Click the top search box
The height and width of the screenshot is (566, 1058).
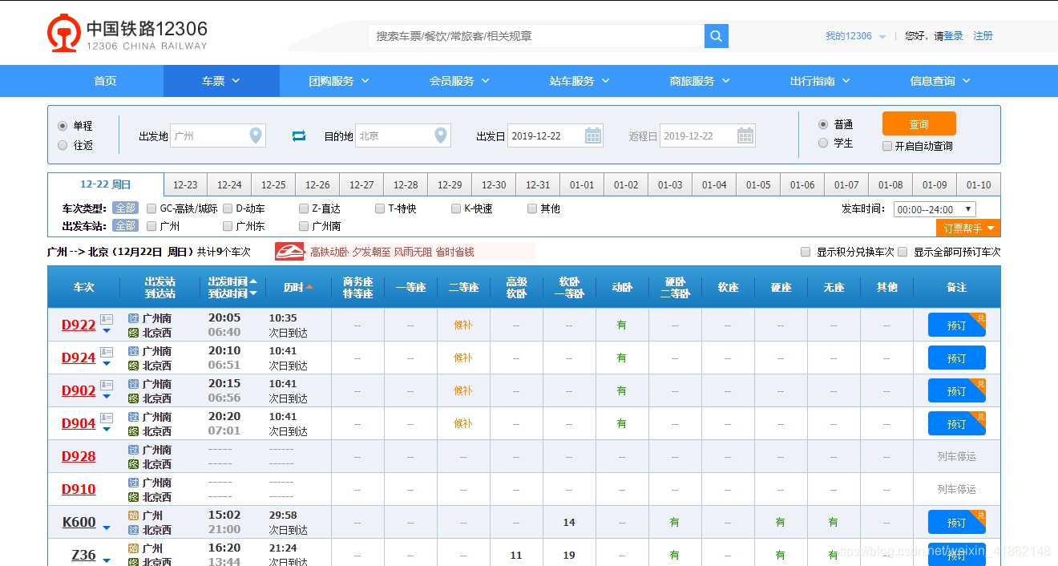click(537, 36)
